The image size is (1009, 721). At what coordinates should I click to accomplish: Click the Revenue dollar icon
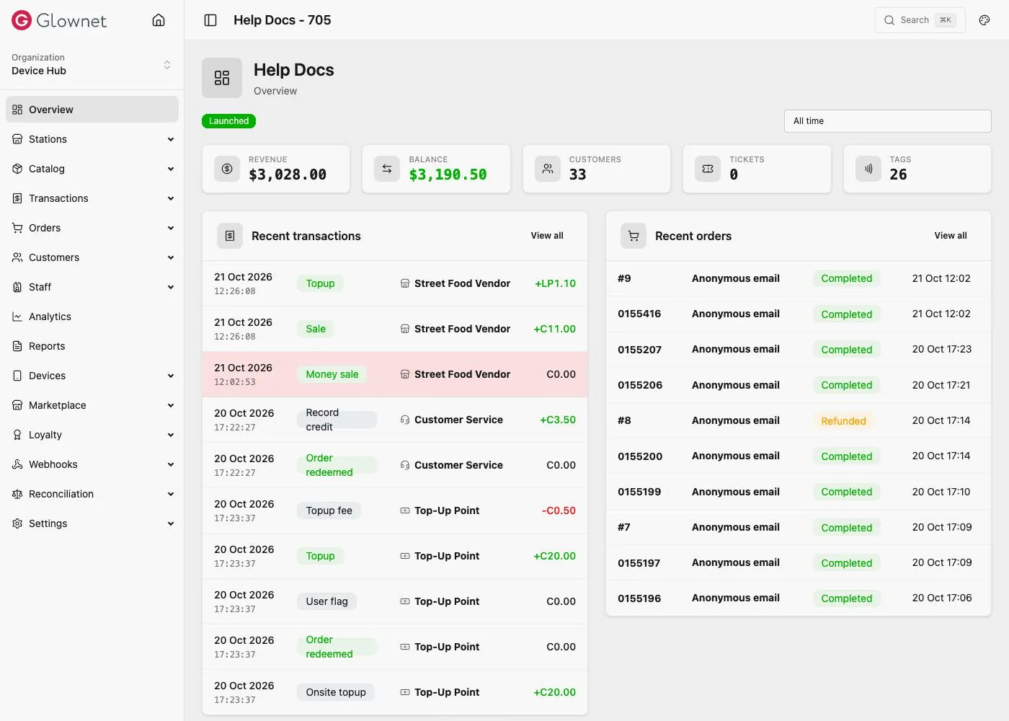[227, 169]
